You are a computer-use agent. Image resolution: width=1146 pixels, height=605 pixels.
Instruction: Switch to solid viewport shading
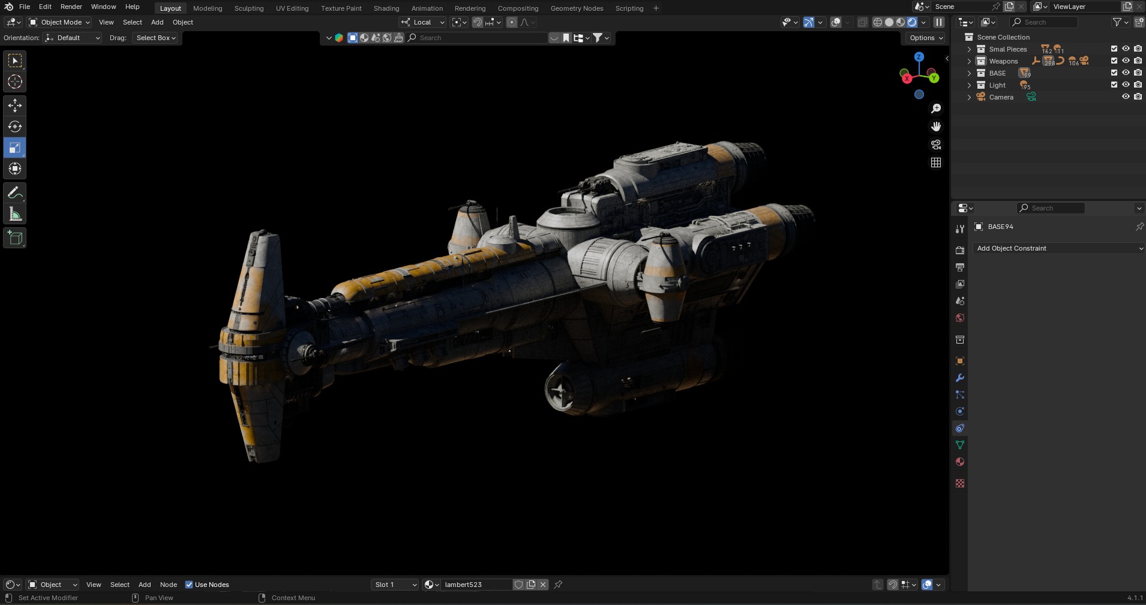[889, 22]
